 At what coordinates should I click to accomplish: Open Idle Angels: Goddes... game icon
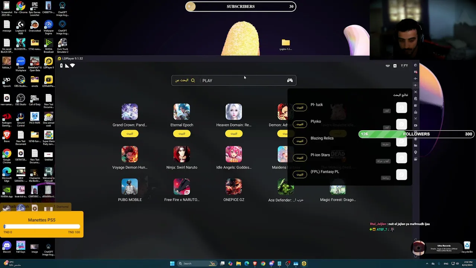(234, 154)
